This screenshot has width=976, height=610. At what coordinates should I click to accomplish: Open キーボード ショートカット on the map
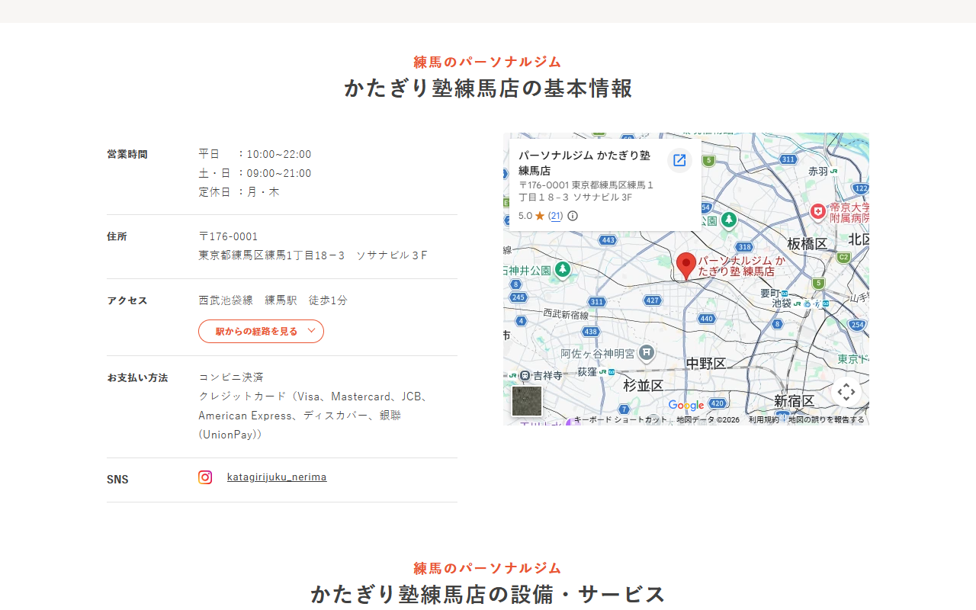pos(621,419)
